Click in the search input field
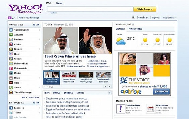This screenshot has width=189, height=119. pos(90,9)
